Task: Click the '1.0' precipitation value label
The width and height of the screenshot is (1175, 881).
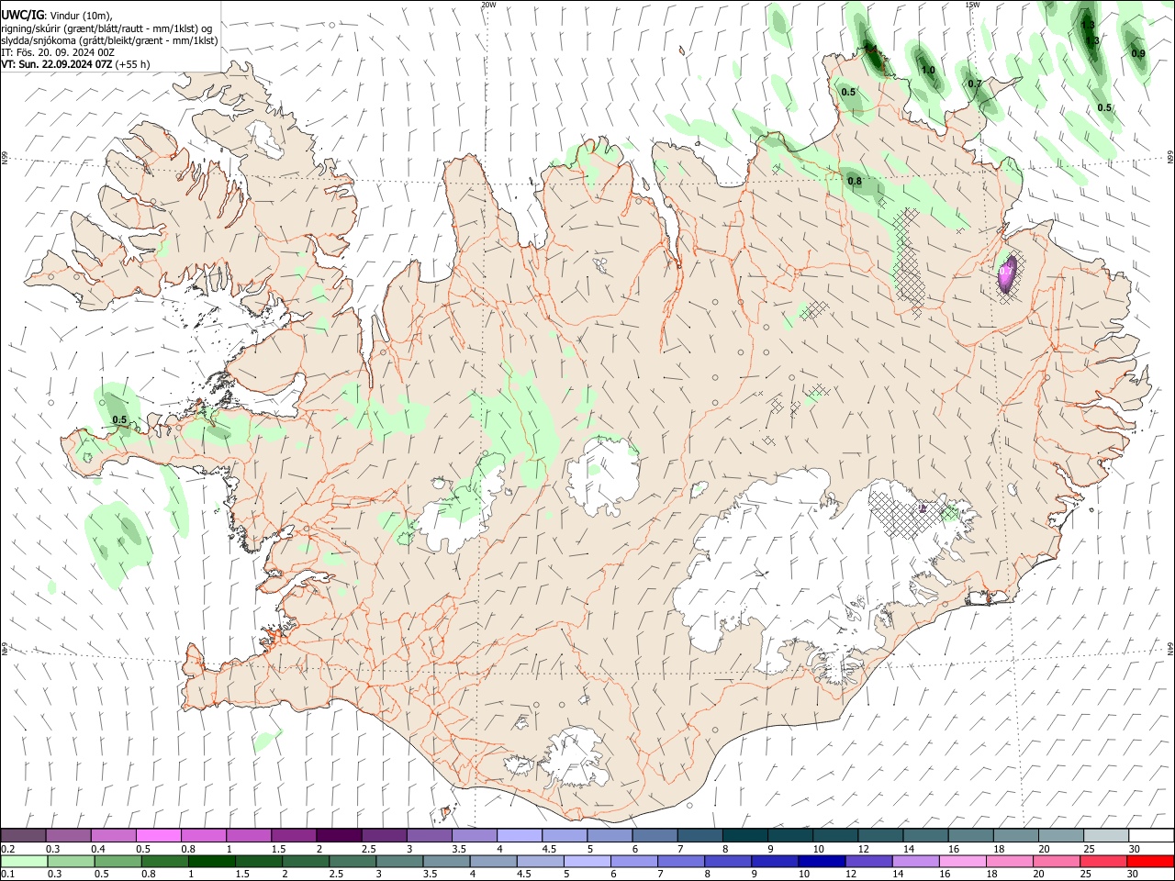Action: (928, 70)
